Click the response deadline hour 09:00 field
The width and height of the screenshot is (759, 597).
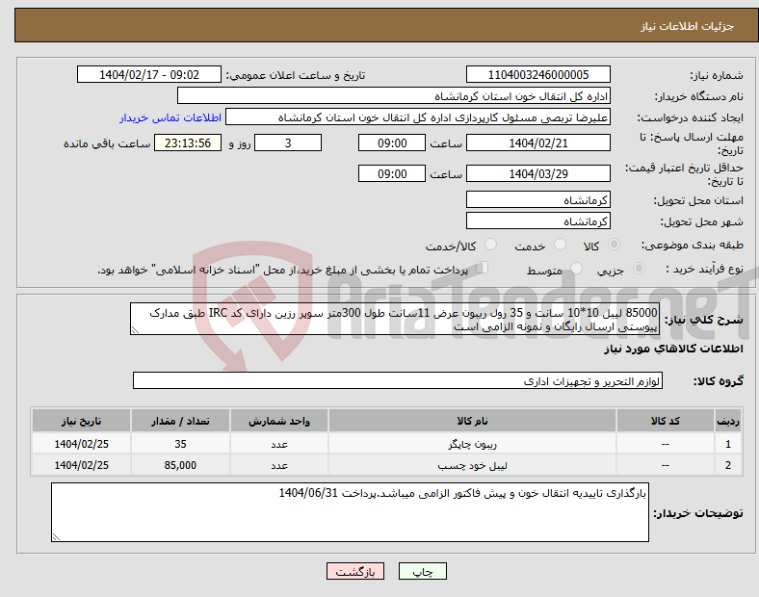coord(392,143)
